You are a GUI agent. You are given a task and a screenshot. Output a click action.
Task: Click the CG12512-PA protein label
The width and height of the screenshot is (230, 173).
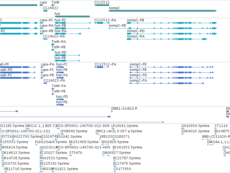tap(105, 64)
